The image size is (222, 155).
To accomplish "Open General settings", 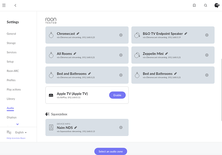I will pyautogui.click(x=11, y=34).
